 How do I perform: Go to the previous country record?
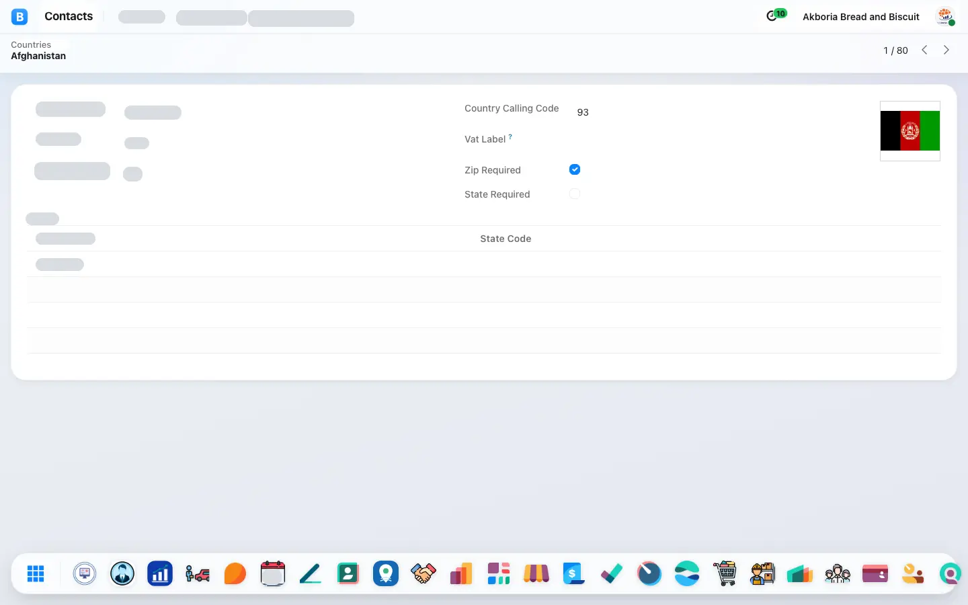click(x=925, y=50)
